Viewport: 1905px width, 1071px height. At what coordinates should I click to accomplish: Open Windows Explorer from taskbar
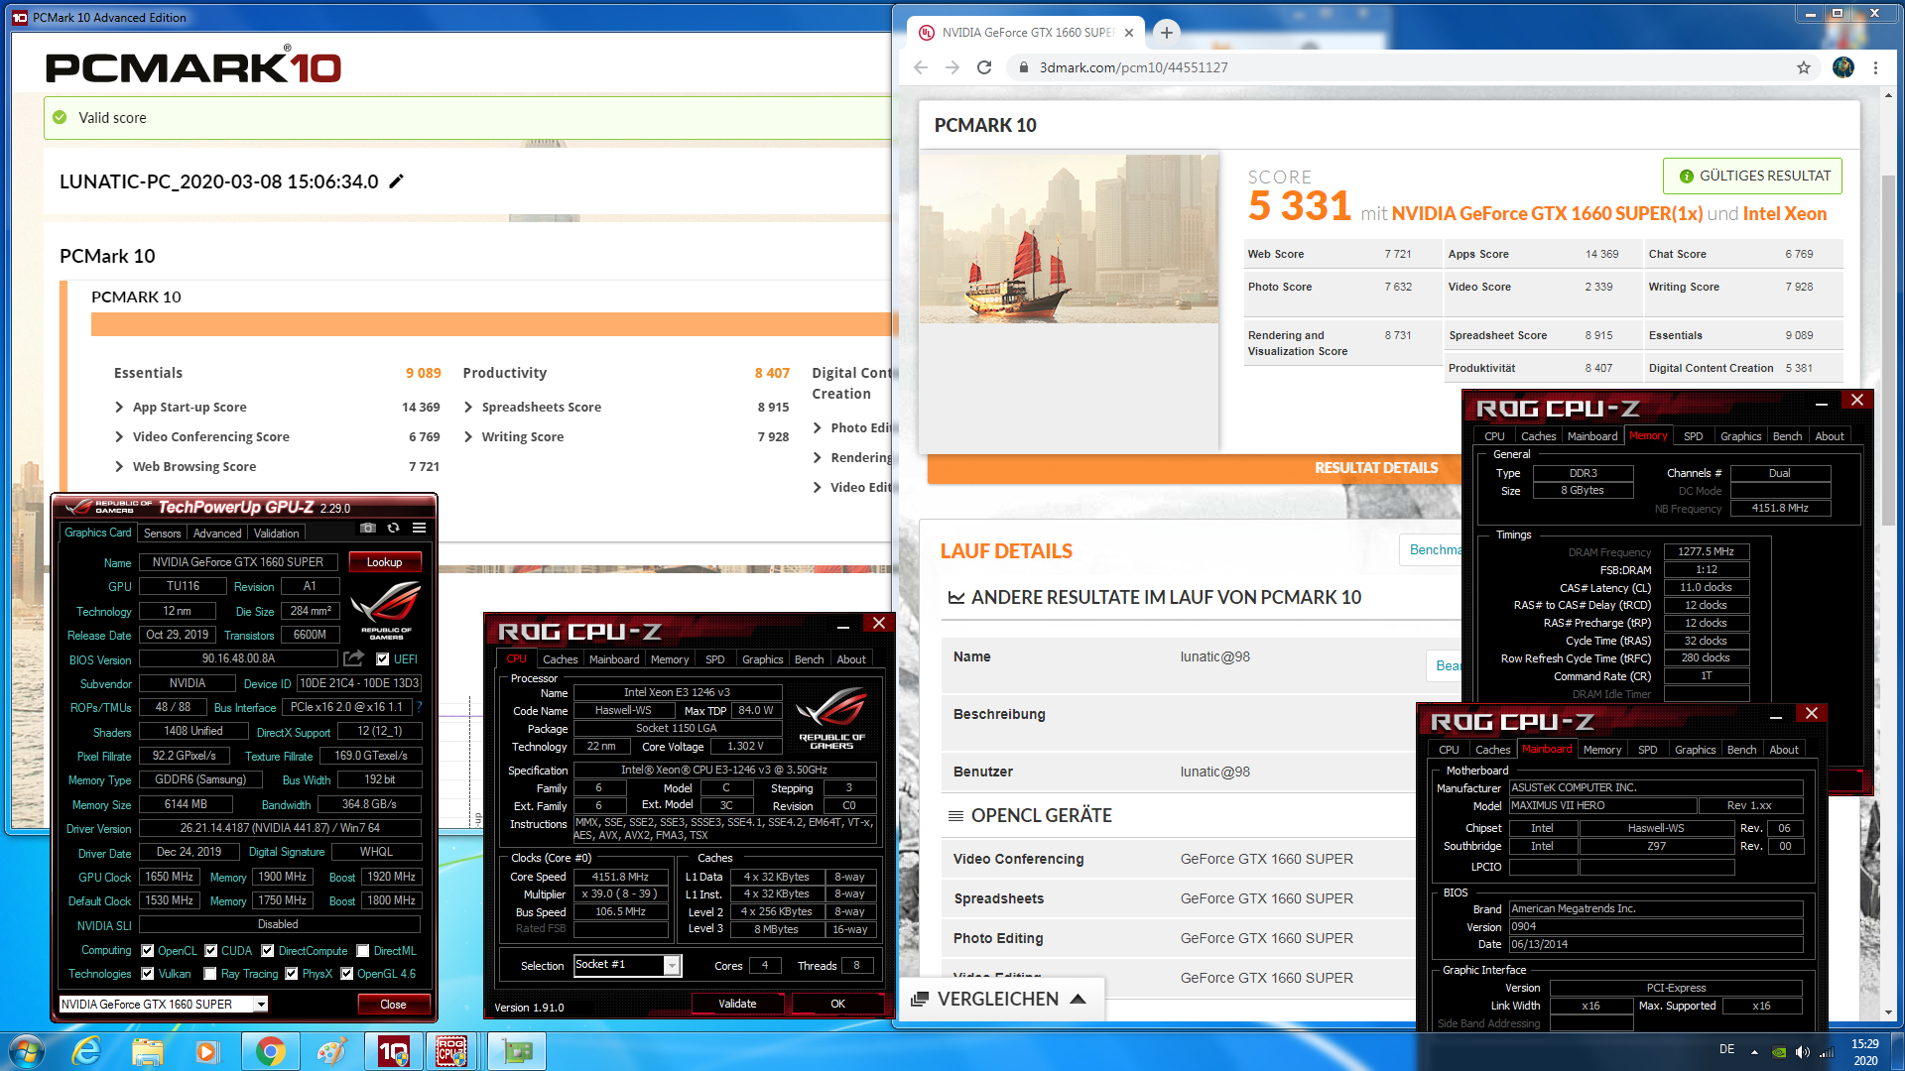click(x=147, y=1051)
